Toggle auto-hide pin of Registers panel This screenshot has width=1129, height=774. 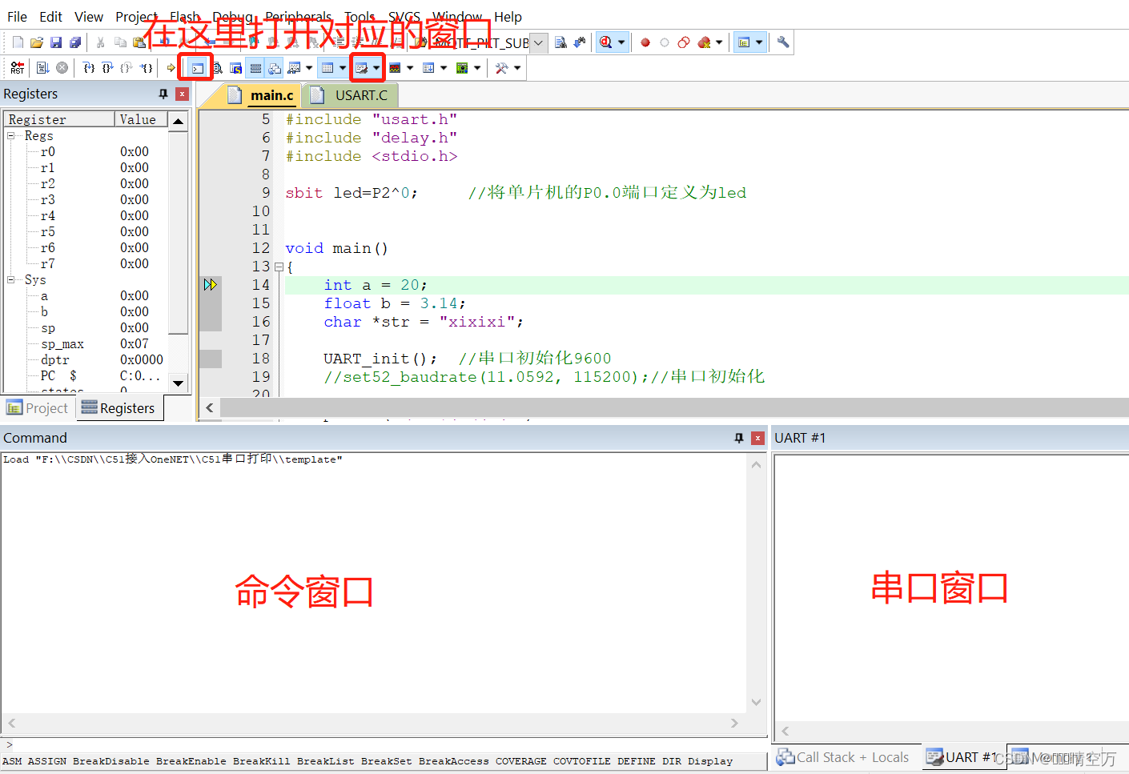(x=163, y=94)
